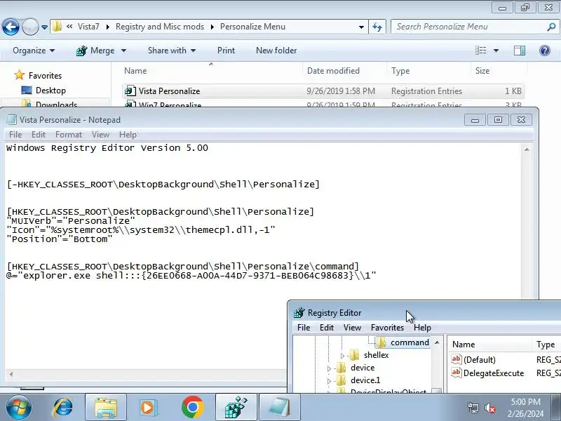Click the Forward arrow in Explorer
561x421 pixels.
(30, 27)
